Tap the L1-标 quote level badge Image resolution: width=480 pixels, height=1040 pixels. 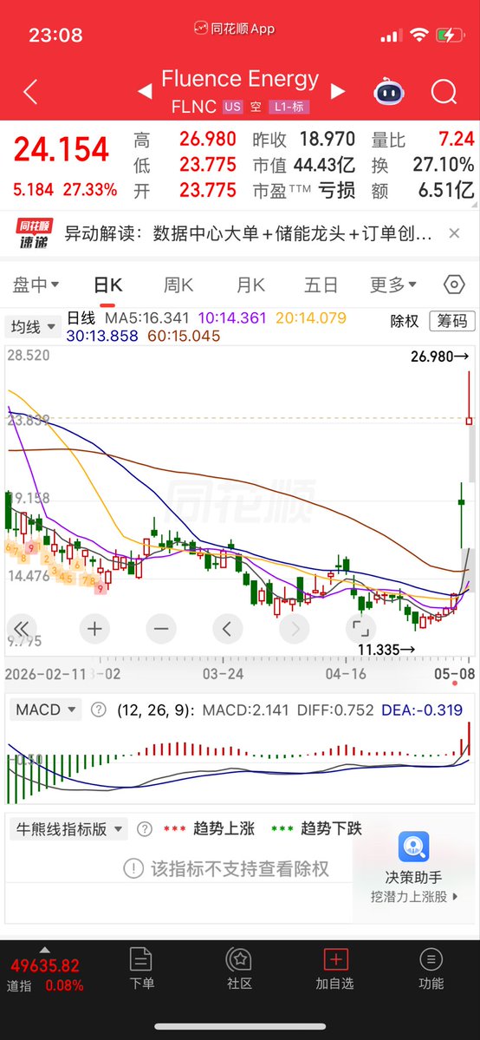pyautogui.click(x=289, y=107)
